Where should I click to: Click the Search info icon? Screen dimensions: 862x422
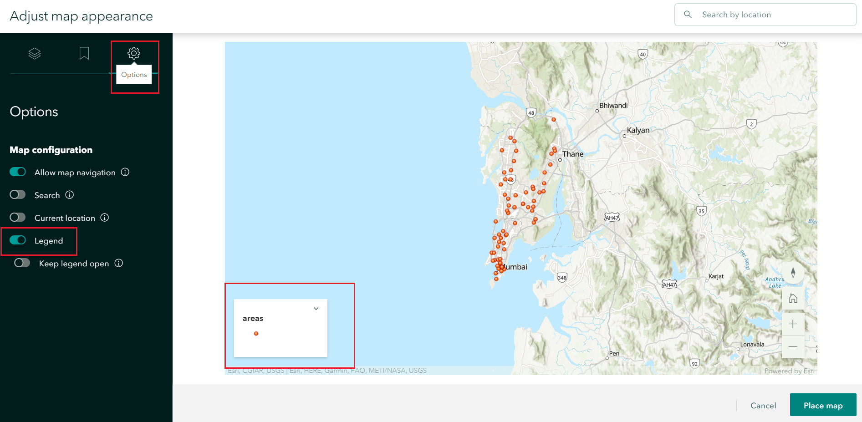tap(70, 195)
